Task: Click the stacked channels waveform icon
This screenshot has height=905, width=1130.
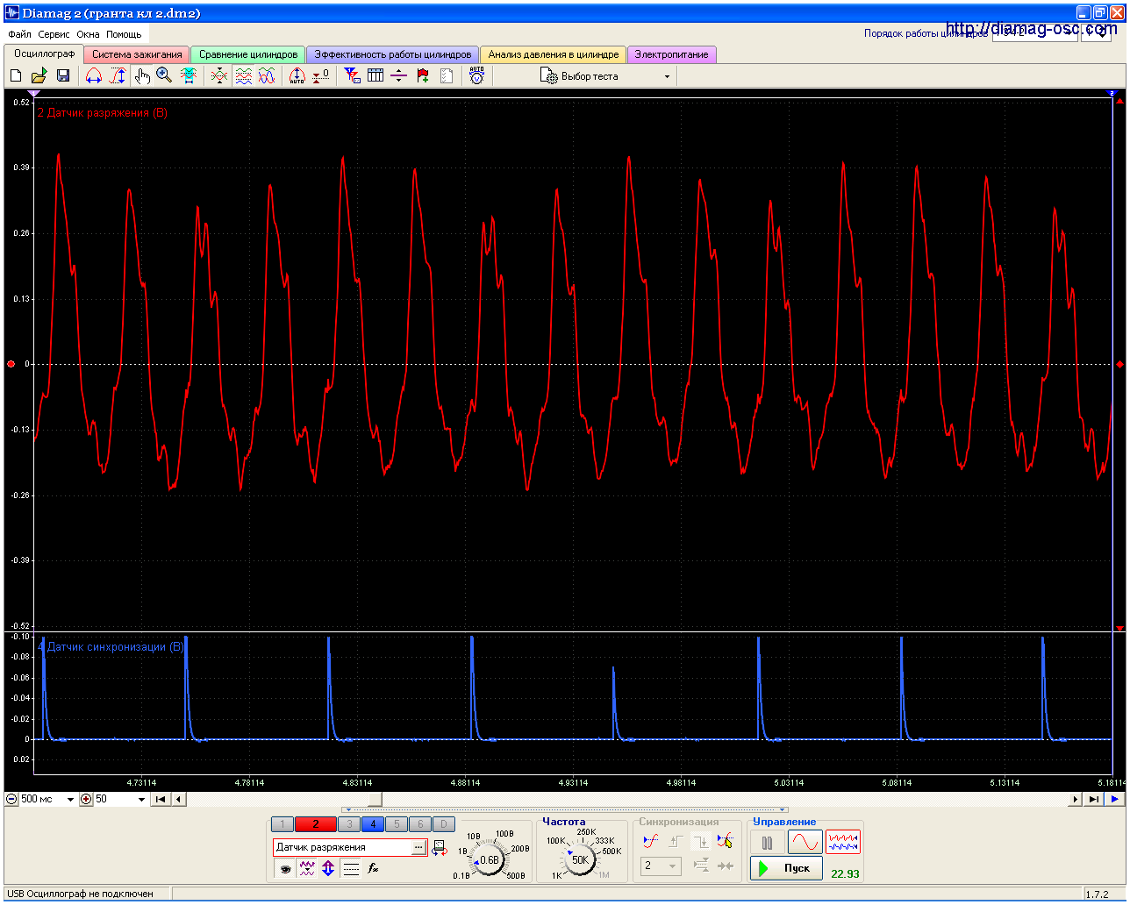Action: 243,76
